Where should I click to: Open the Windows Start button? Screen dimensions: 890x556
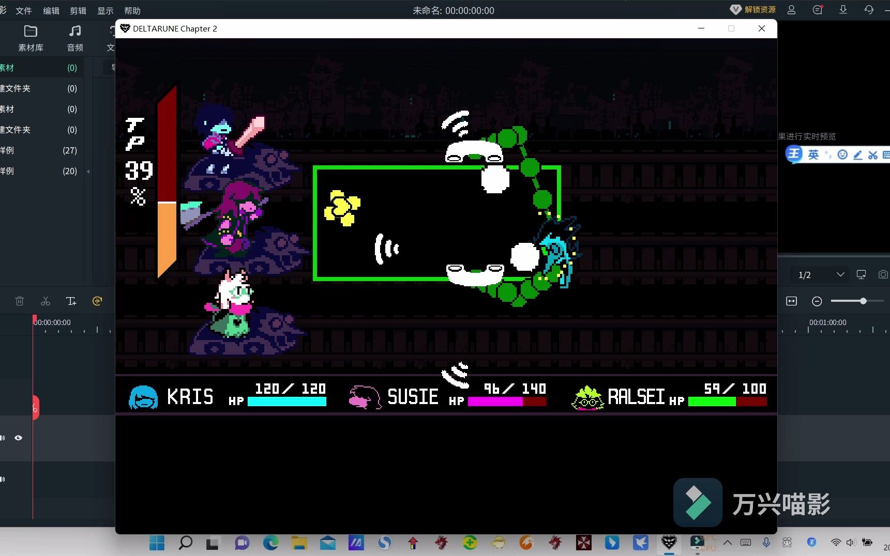pos(157,543)
